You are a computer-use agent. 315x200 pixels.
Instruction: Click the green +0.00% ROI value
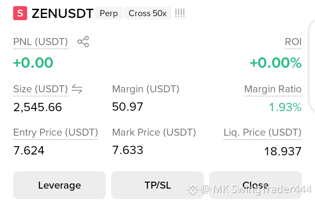tap(276, 63)
